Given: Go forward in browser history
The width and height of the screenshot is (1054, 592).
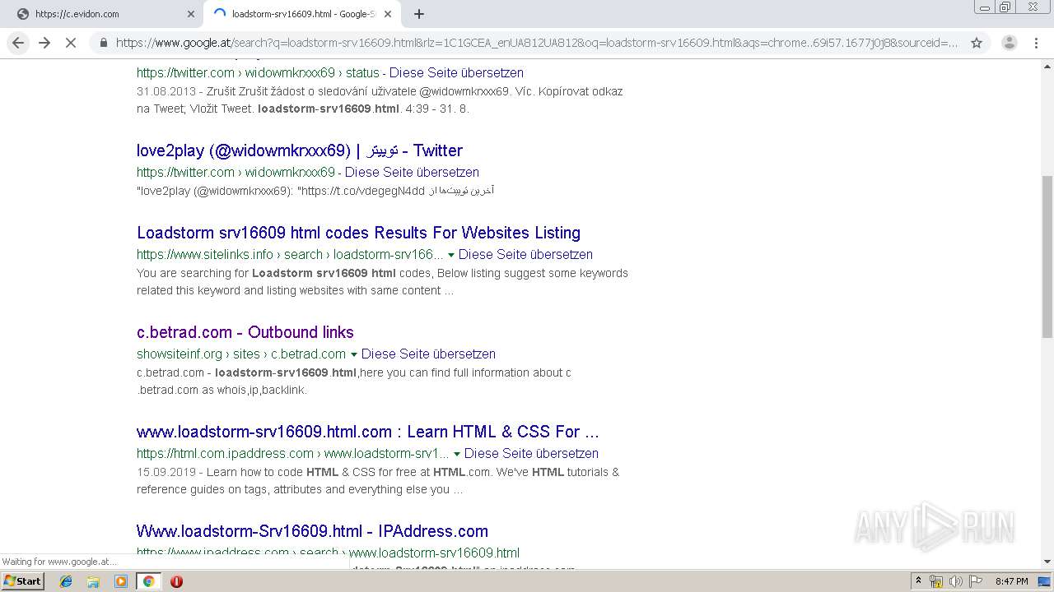Looking at the screenshot, I should pos(44,43).
